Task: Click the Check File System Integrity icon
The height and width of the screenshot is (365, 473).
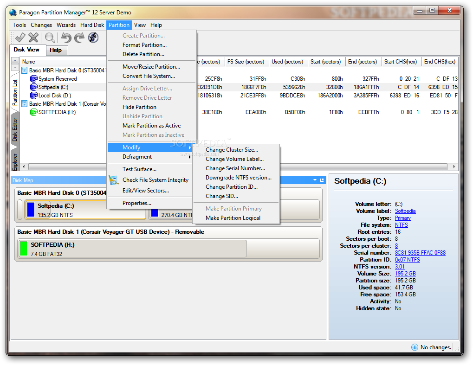Action: pos(113,180)
